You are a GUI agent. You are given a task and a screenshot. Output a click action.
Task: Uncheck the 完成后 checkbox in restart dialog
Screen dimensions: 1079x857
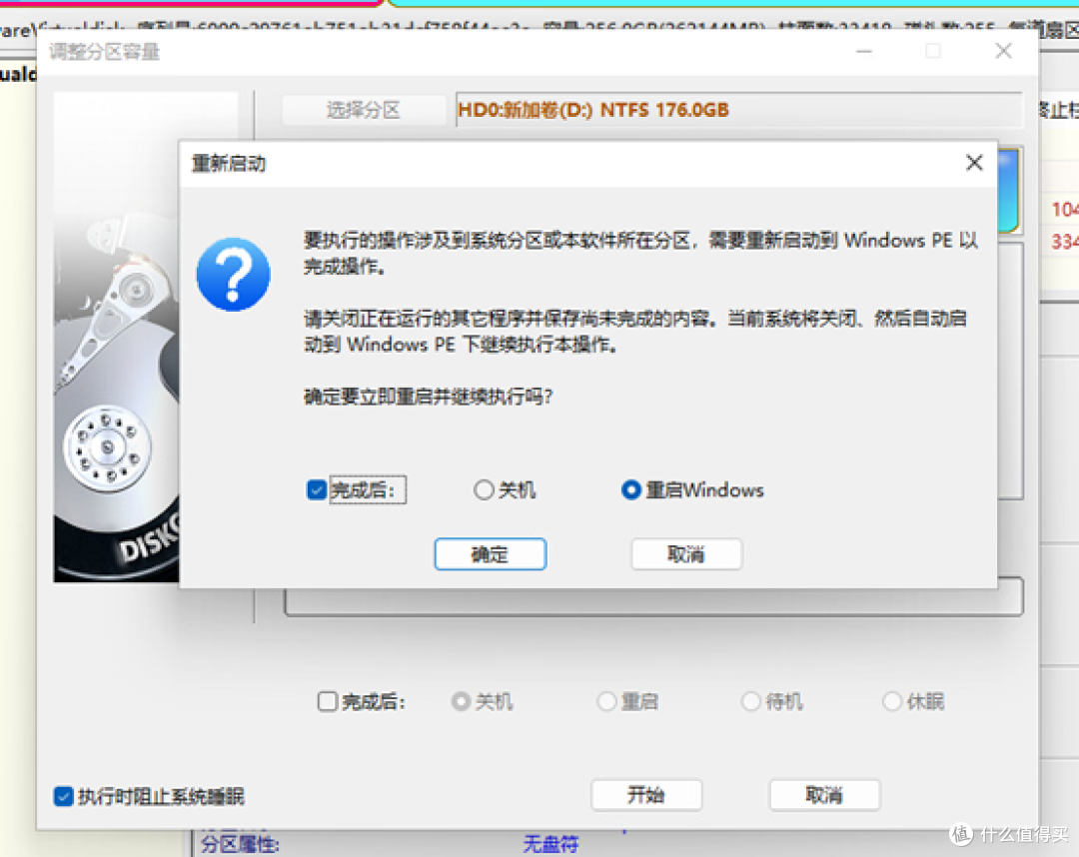coord(317,489)
